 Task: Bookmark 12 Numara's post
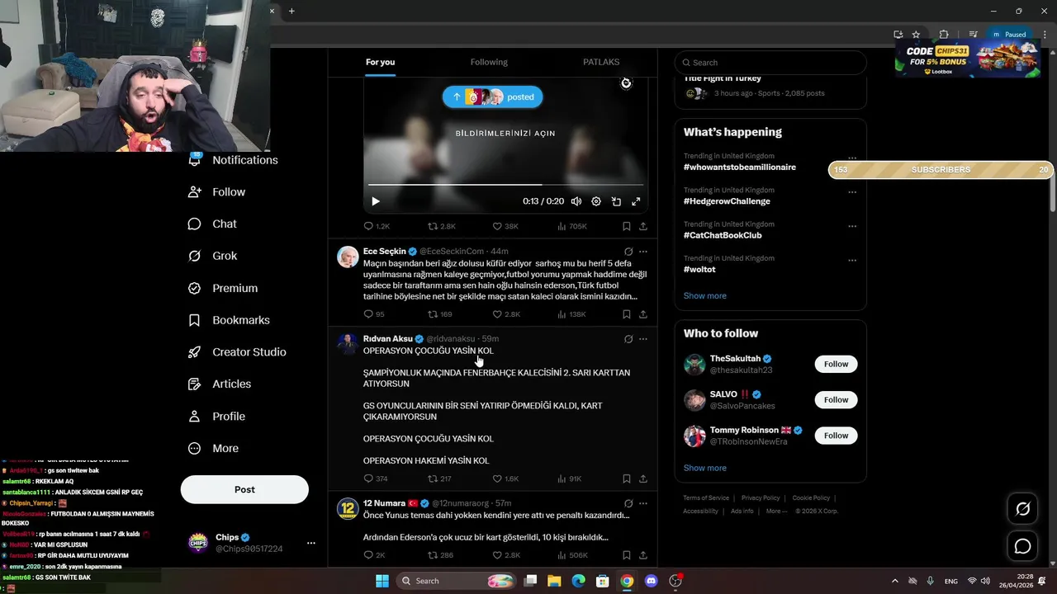click(x=626, y=555)
